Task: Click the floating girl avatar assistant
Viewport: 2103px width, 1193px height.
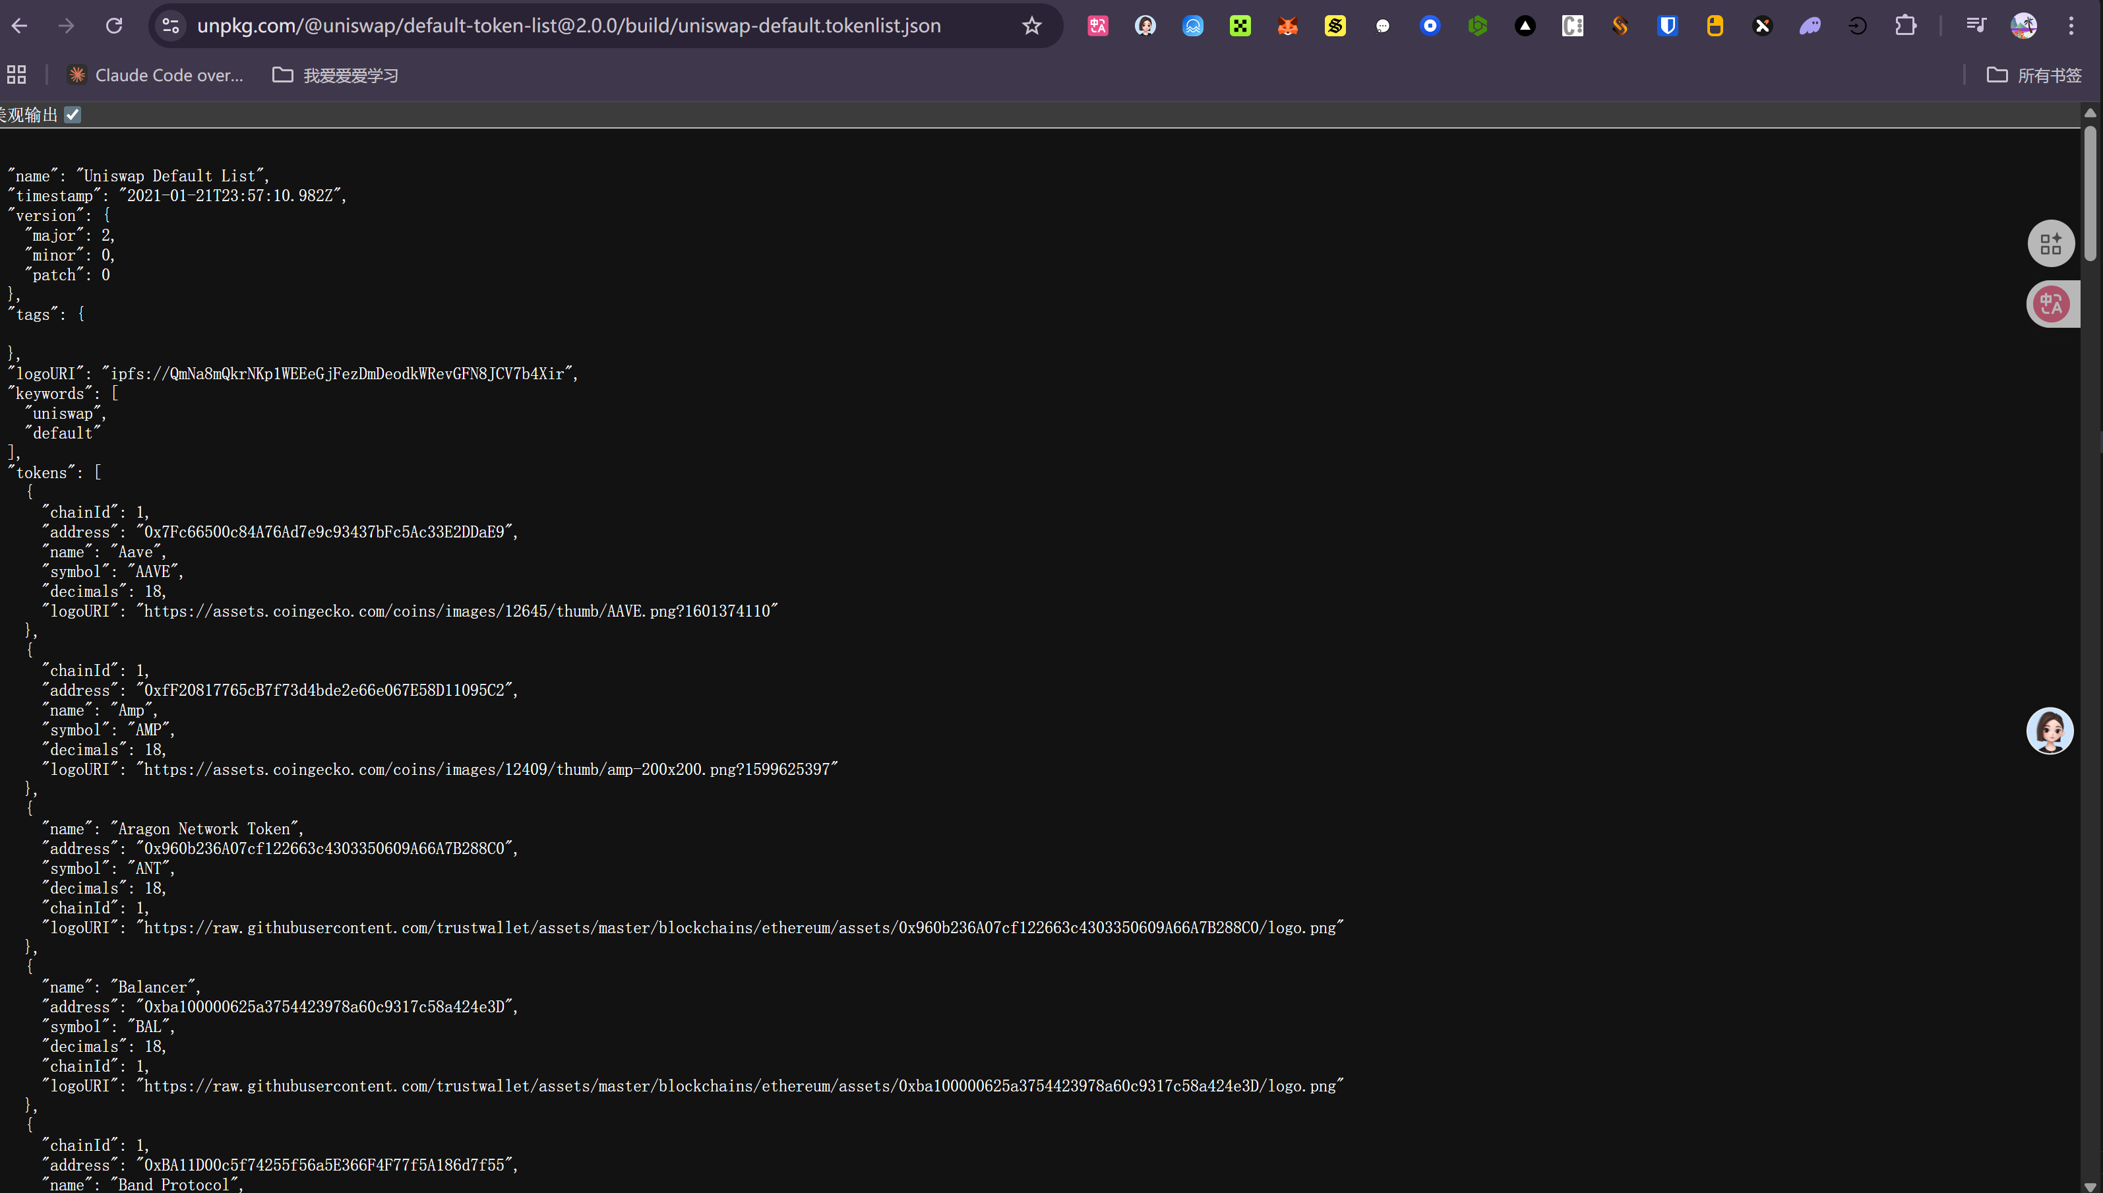Action: 2050,731
